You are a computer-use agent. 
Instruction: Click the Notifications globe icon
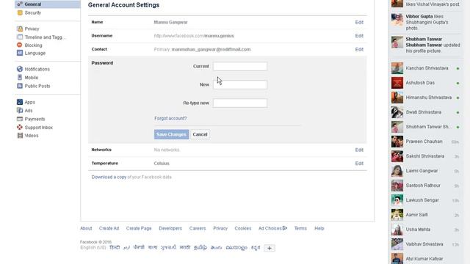20,69
